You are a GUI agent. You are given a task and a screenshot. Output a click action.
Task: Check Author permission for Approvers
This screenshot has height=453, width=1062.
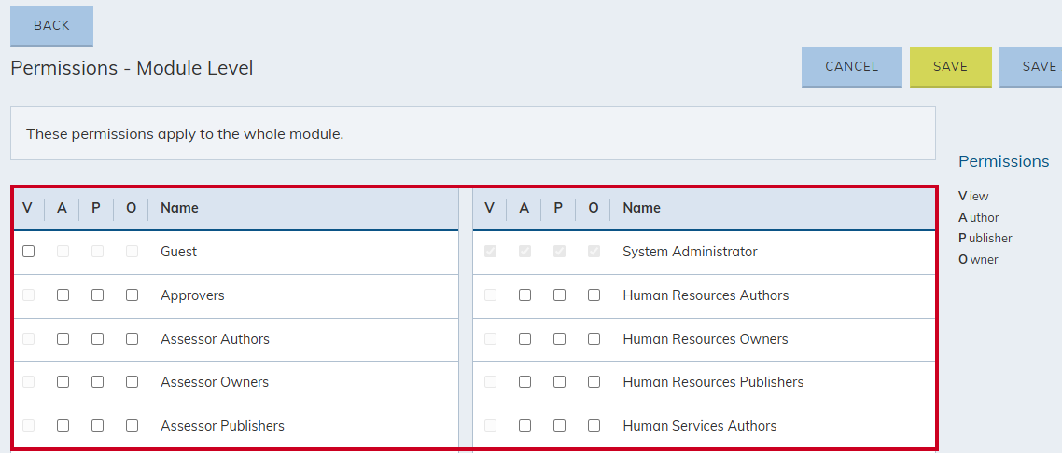click(x=63, y=295)
